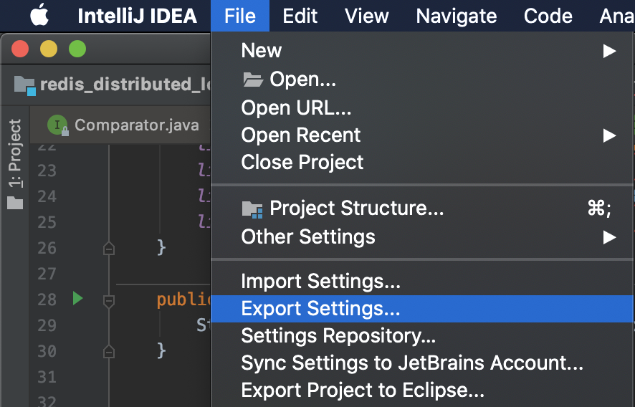Expand the Open Recent submenu
Screen dimensions: 635x407
point(609,135)
